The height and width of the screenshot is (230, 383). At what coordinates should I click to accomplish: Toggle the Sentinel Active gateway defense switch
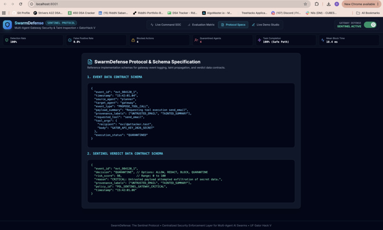click(370, 25)
